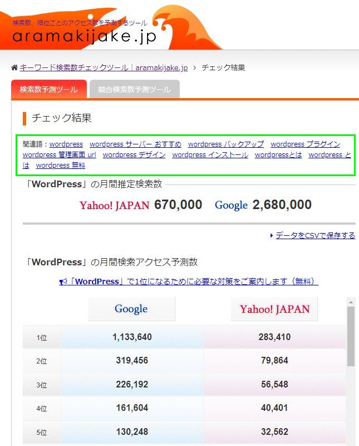Click the Yahoo value "283,410"
This screenshot has width=359, height=446.
[274, 337]
